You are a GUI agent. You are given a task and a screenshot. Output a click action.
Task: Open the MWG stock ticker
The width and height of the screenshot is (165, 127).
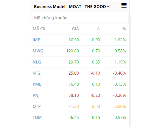(x=38, y=51)
